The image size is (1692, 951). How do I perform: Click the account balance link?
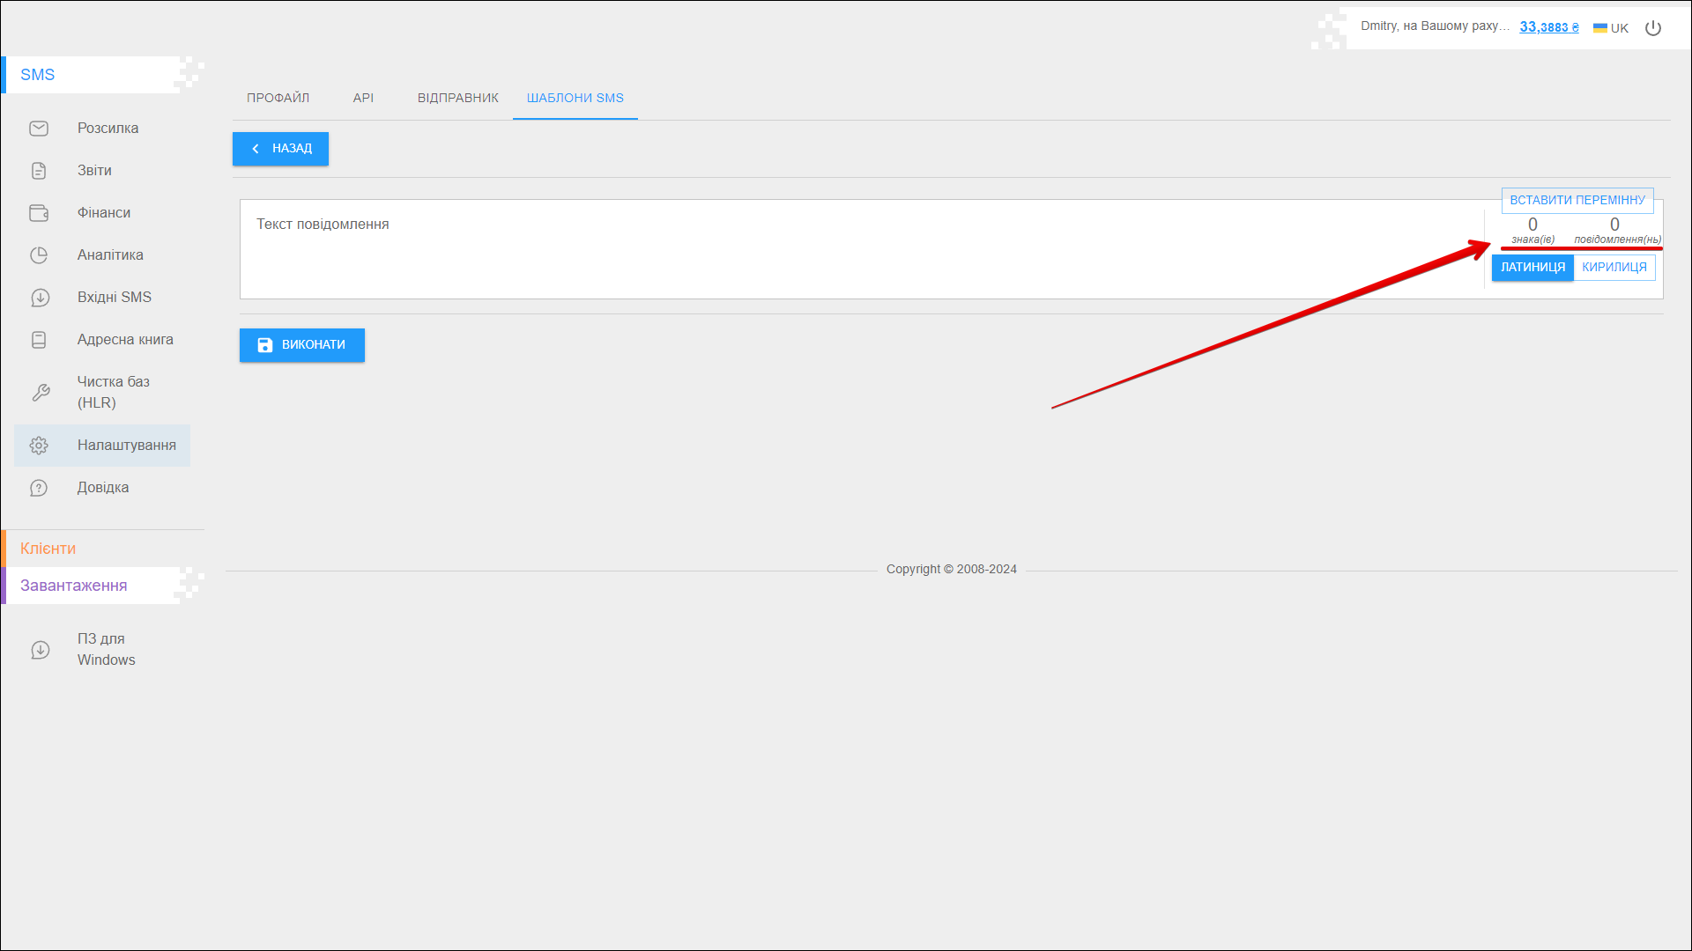(1548, 27)
